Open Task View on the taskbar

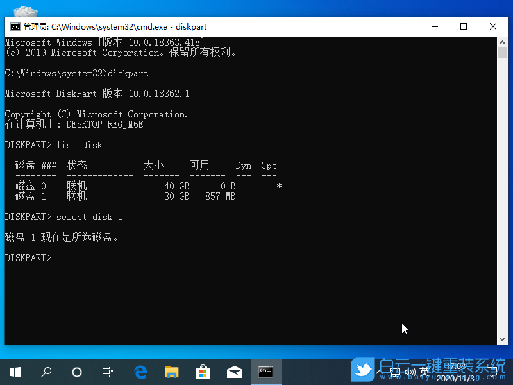tap(108, 372)
